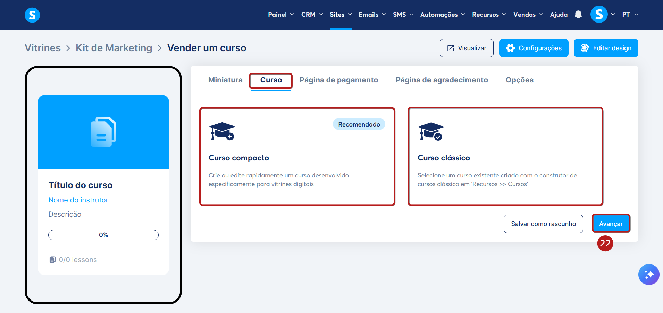The height and width of the screenshot is (313, 663).
Task: Click the document icon in the course preview
Action: coord(103,132)
